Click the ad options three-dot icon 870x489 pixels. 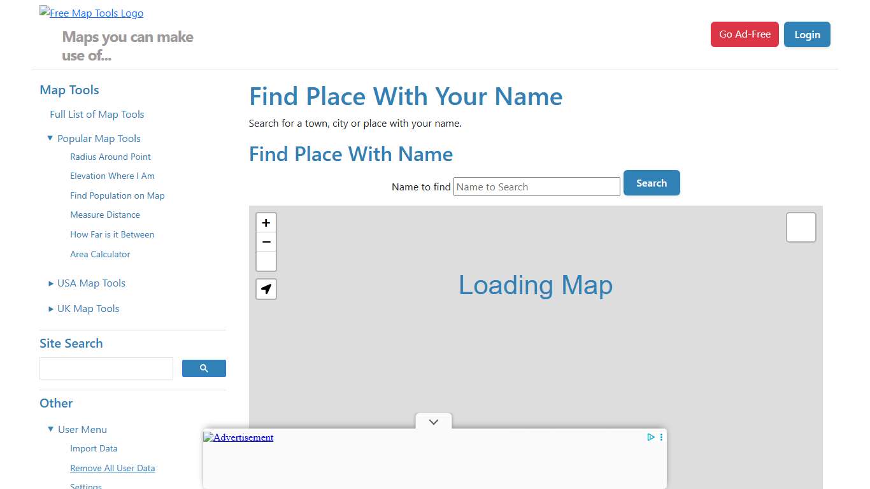pos(660,437)
